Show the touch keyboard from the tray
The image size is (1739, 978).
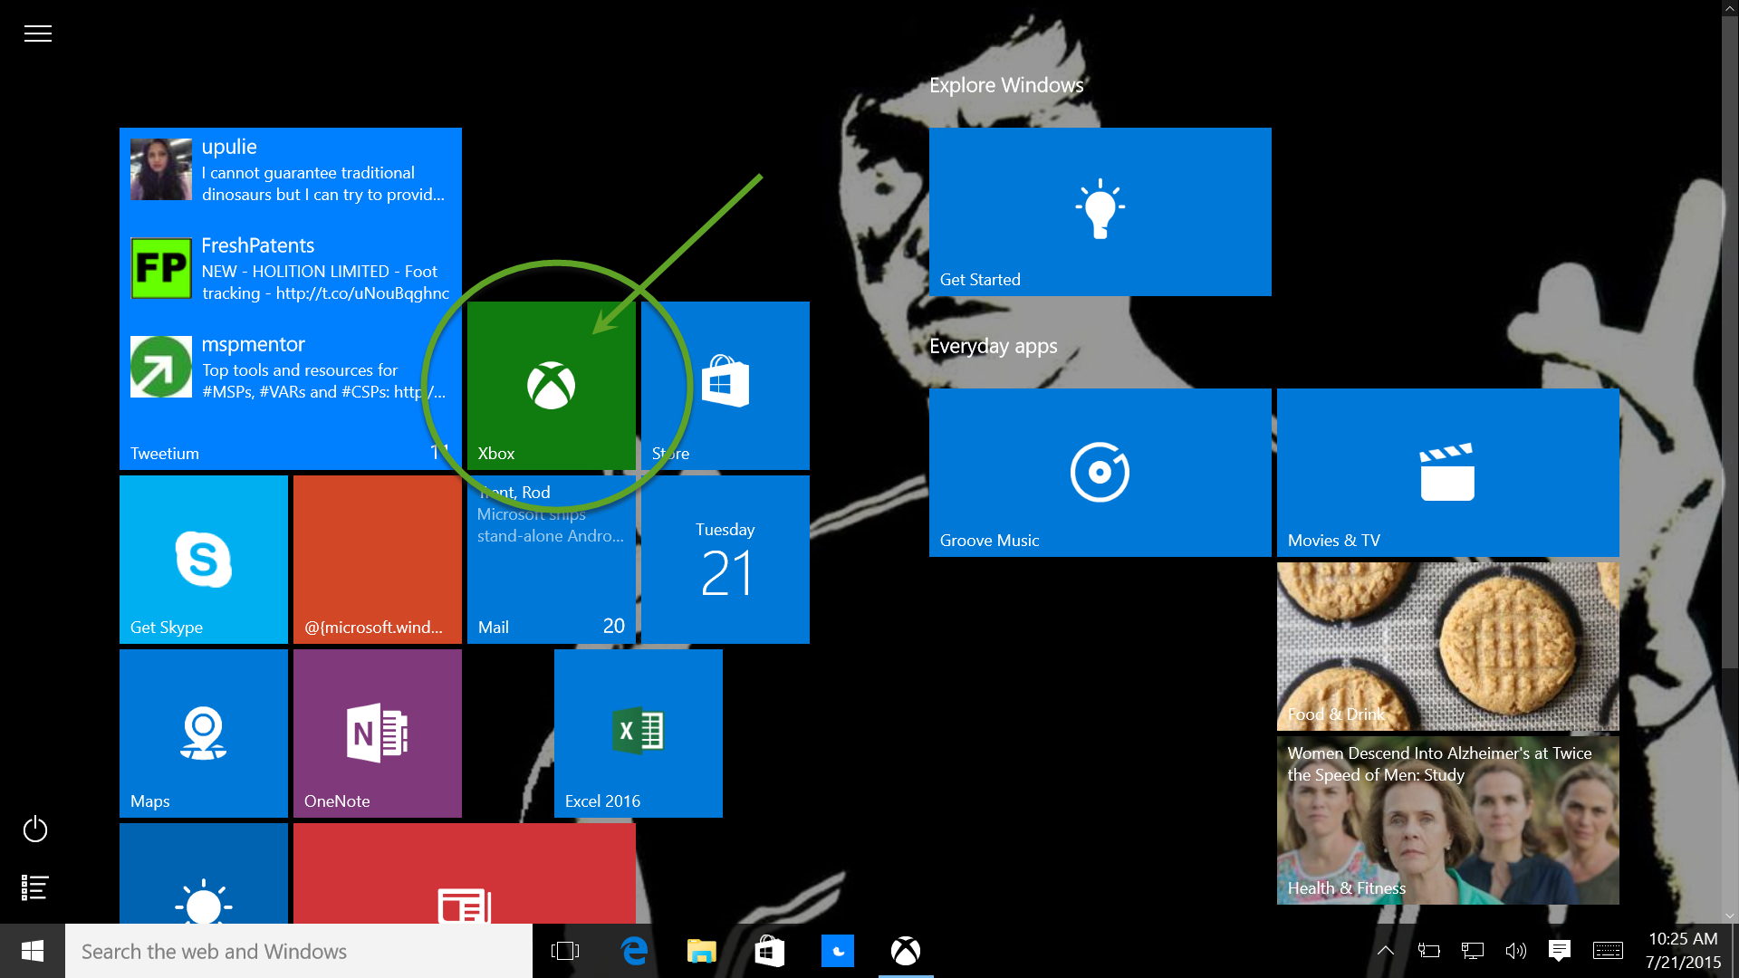tap(1609, 951)
